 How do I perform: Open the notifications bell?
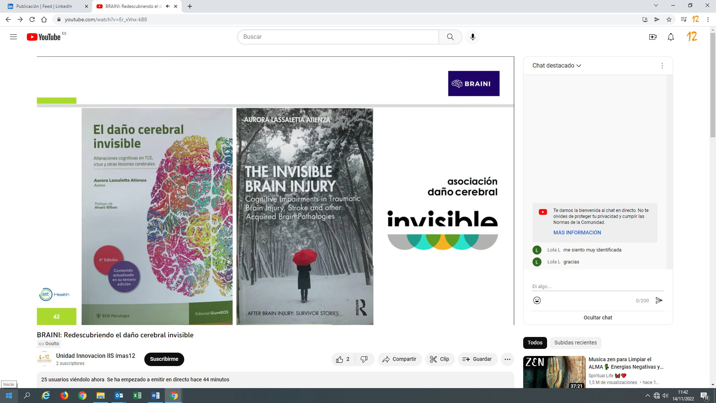point(671,37)
